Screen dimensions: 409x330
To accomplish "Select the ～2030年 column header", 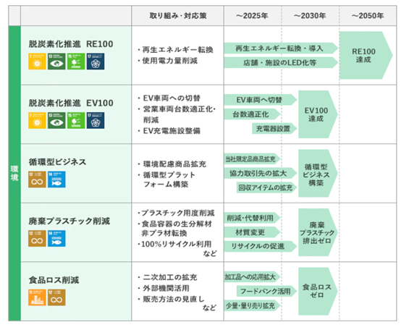I will pyautogui.click(x=311, y=16).
